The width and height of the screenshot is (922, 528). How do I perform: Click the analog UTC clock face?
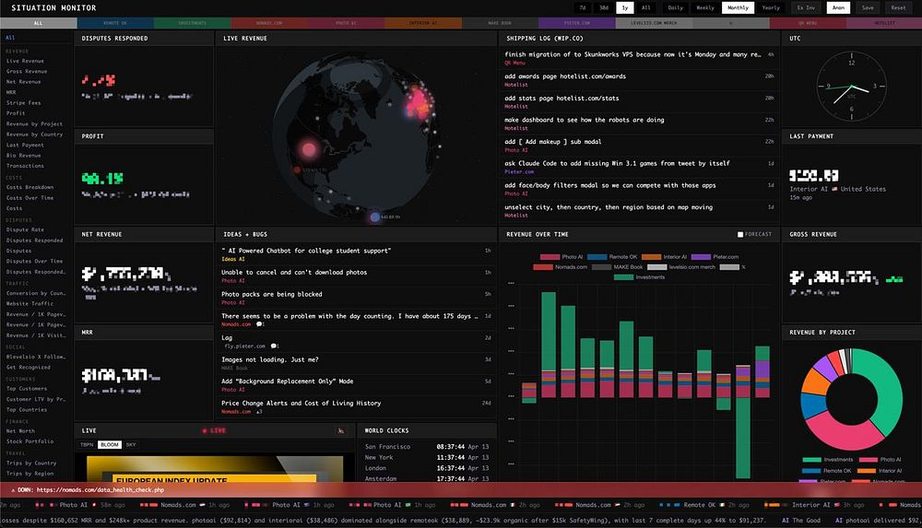pyautogui.click(x=851, y=87)
